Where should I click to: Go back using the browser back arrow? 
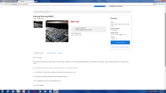coord(2,4)
